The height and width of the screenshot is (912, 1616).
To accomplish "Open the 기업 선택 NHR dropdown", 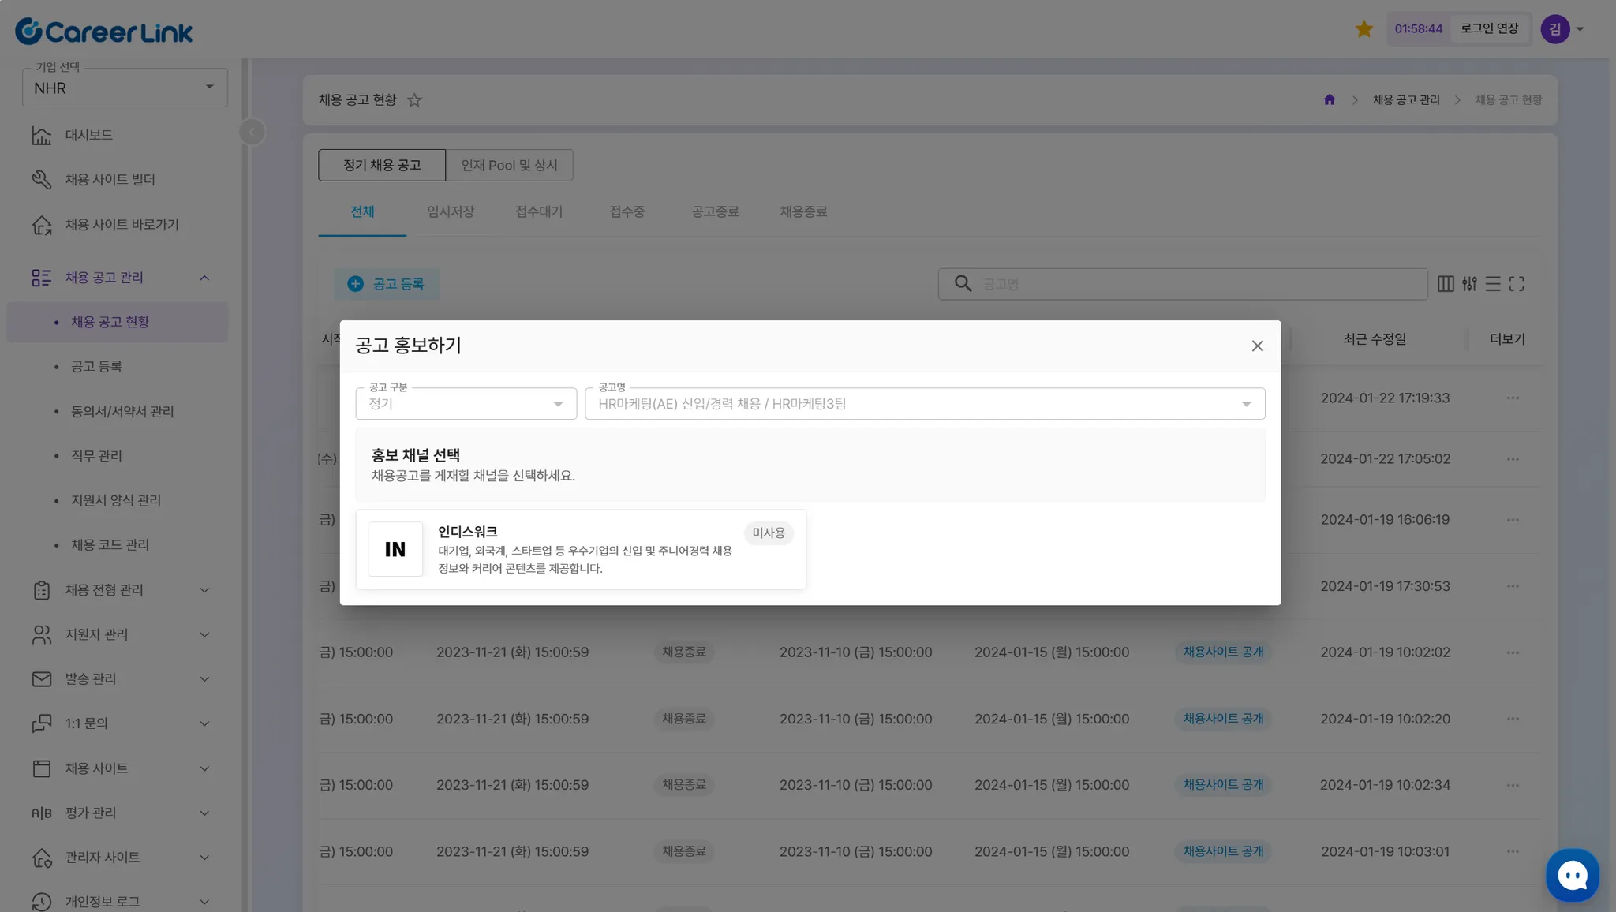I will pos(125,88).
